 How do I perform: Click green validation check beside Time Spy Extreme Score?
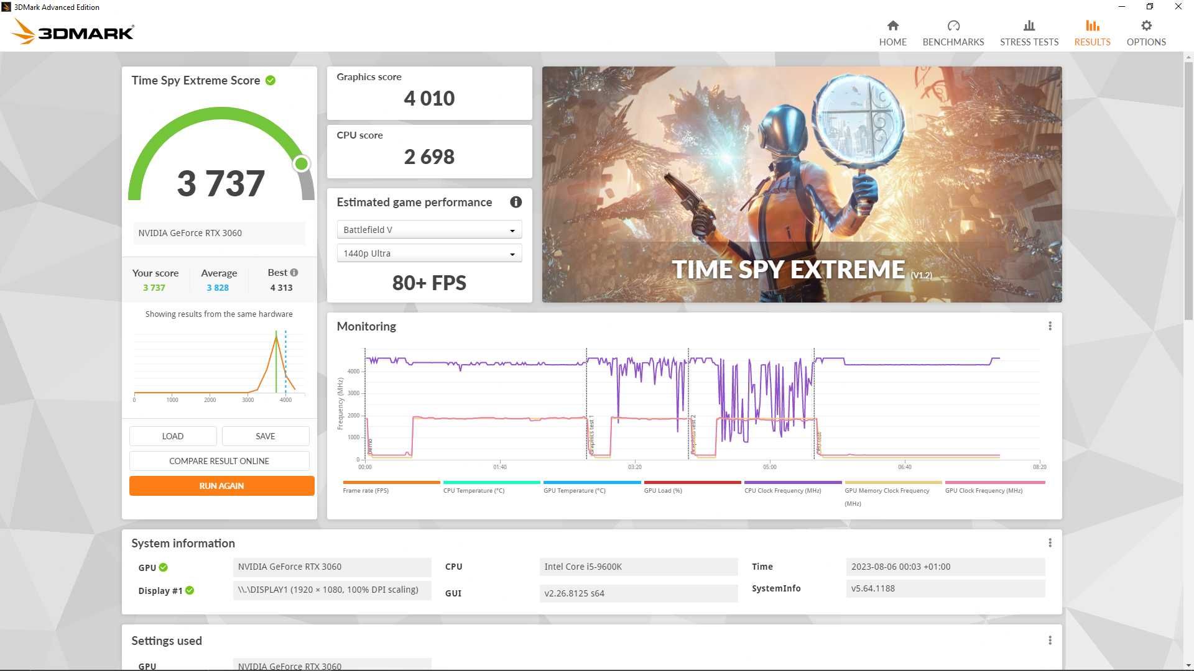coord(271,80)
